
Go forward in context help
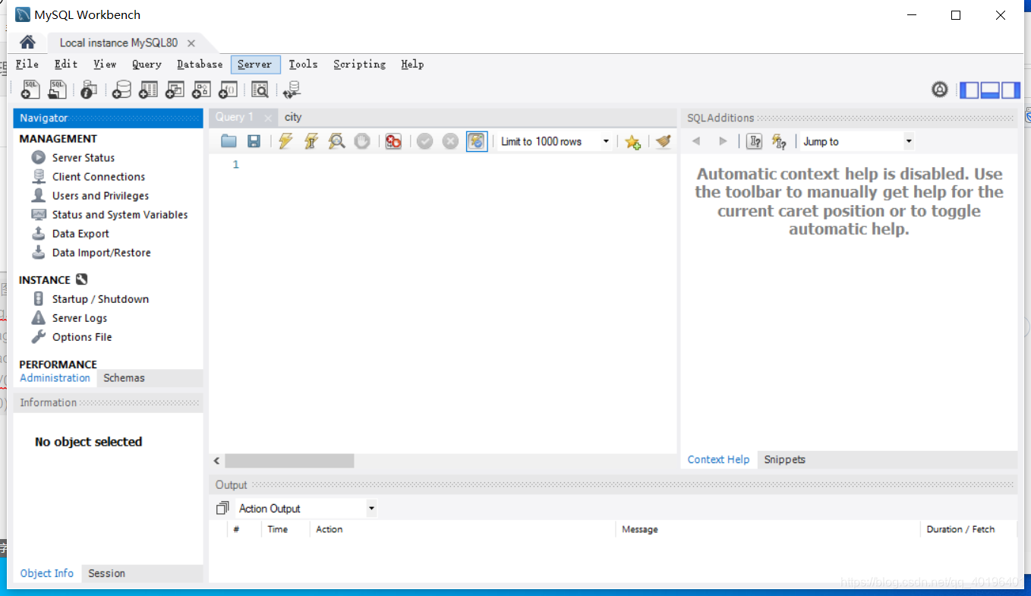[723, 141]
